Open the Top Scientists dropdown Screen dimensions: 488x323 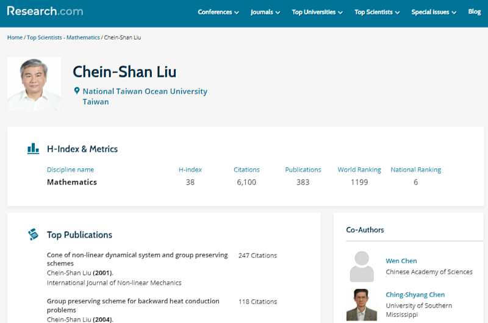(x=377, y=12)
